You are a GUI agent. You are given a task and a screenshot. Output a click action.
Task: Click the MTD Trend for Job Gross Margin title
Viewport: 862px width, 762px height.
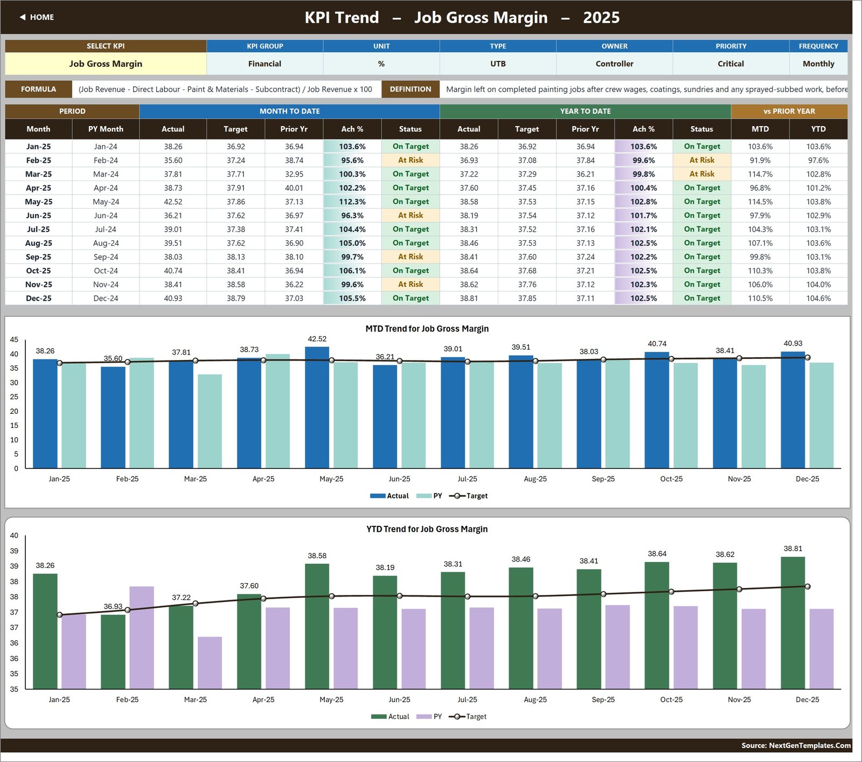pyautogui.click(x=427, y=329)
